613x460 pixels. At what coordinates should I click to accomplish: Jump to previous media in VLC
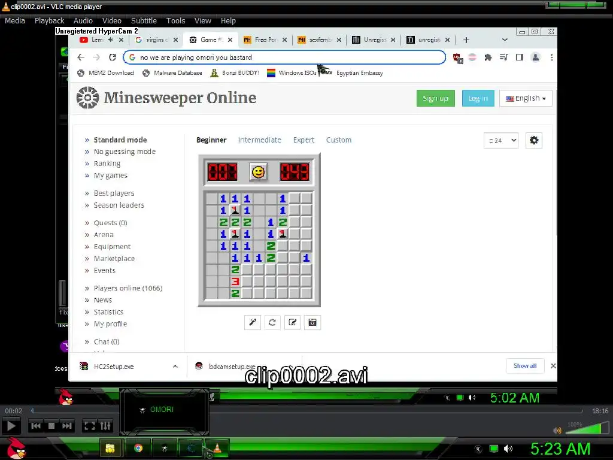click(35, 426)
